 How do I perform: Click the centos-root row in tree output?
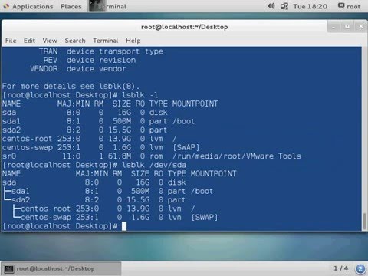[x=104, y=209]
